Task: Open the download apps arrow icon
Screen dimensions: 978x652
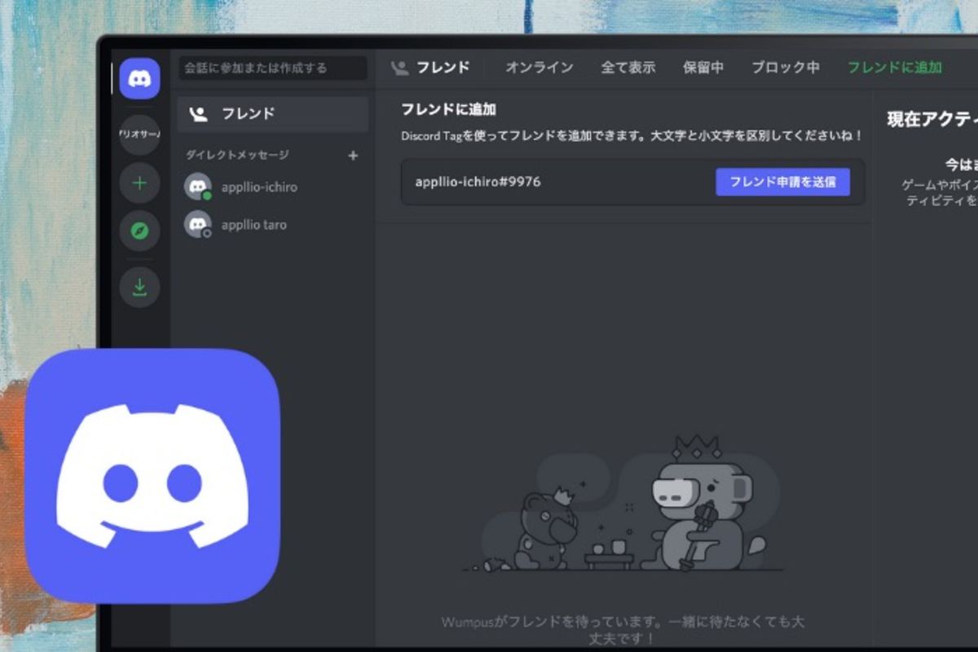Action: pos(139,287)
